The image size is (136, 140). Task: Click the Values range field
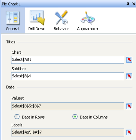point(68,106)
